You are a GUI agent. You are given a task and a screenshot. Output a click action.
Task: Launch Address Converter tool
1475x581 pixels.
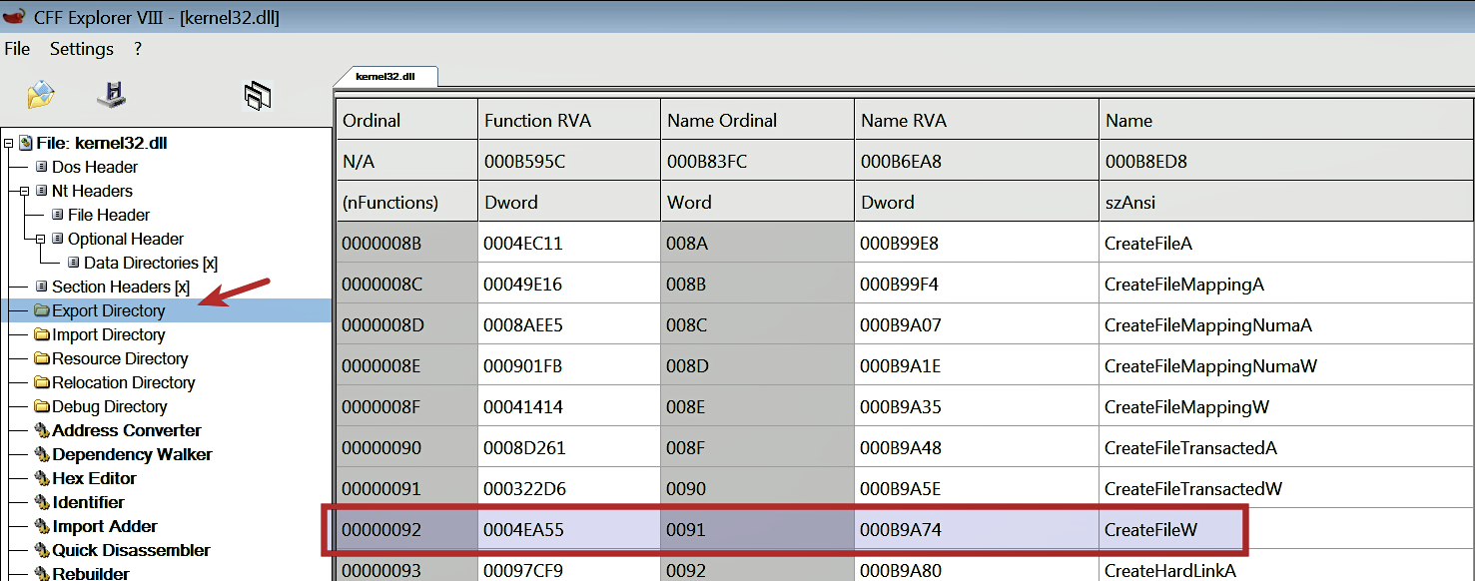click(127, 430)
